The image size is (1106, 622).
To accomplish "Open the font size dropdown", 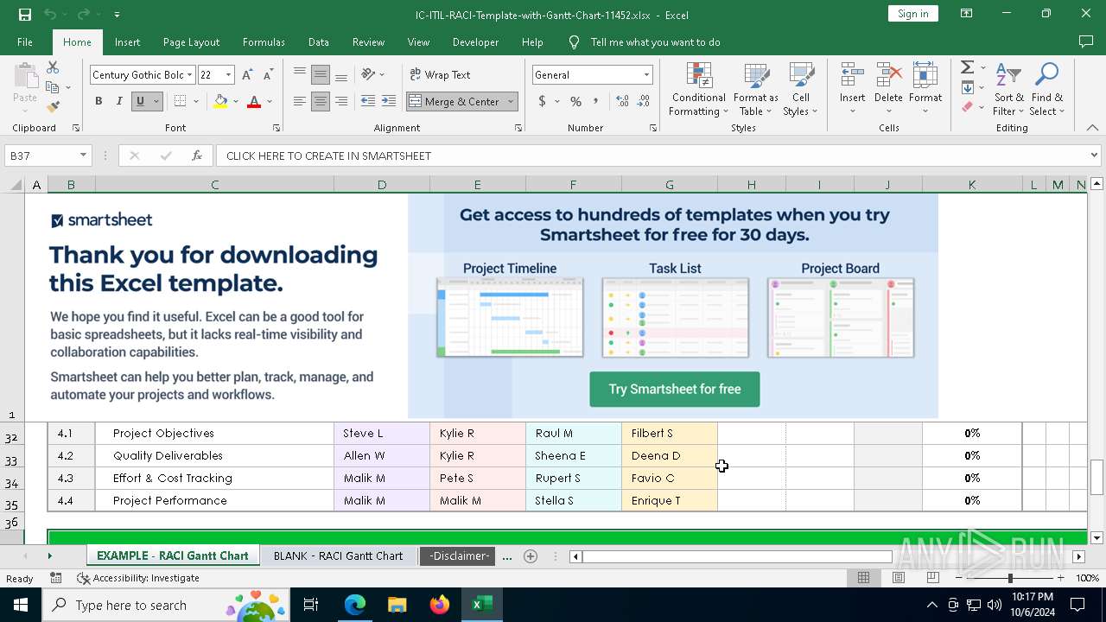I will pyautogui.click(x=228, y=75).
